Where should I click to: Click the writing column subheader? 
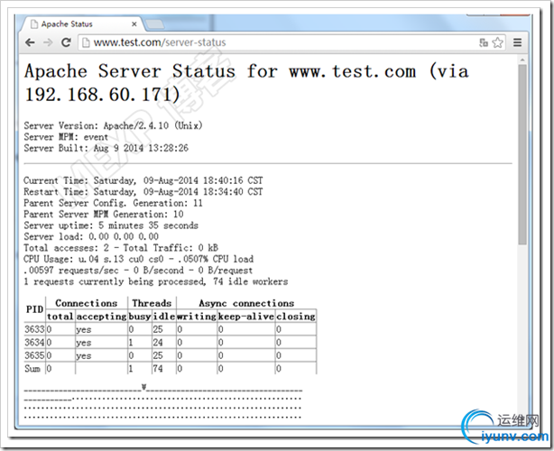(x=197, y=317)
